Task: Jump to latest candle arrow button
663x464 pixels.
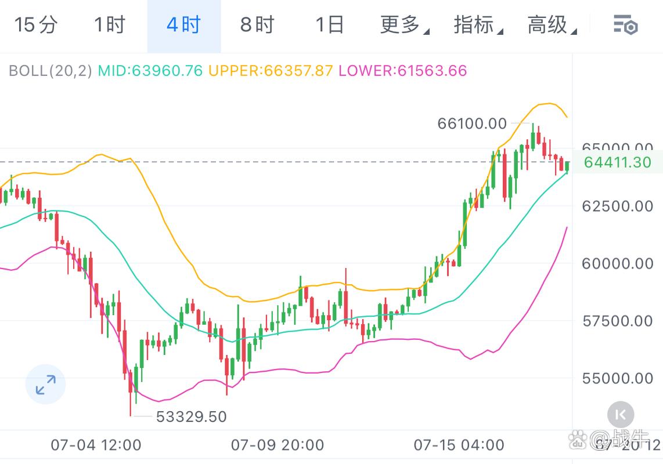Action: click(620, 414)
